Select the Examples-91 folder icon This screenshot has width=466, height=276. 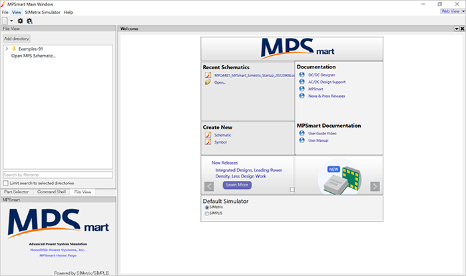click(x=14, y=49)
